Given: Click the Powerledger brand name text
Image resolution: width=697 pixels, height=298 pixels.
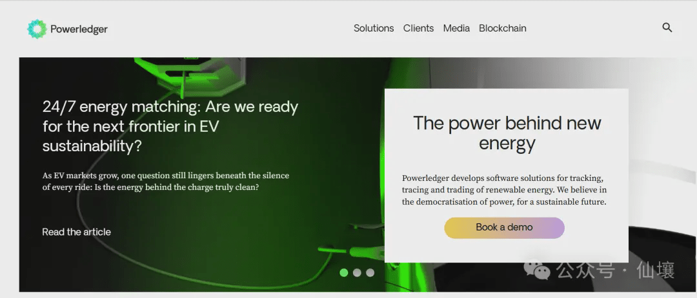Looking at the screenshot, I should tap(79, 29).
